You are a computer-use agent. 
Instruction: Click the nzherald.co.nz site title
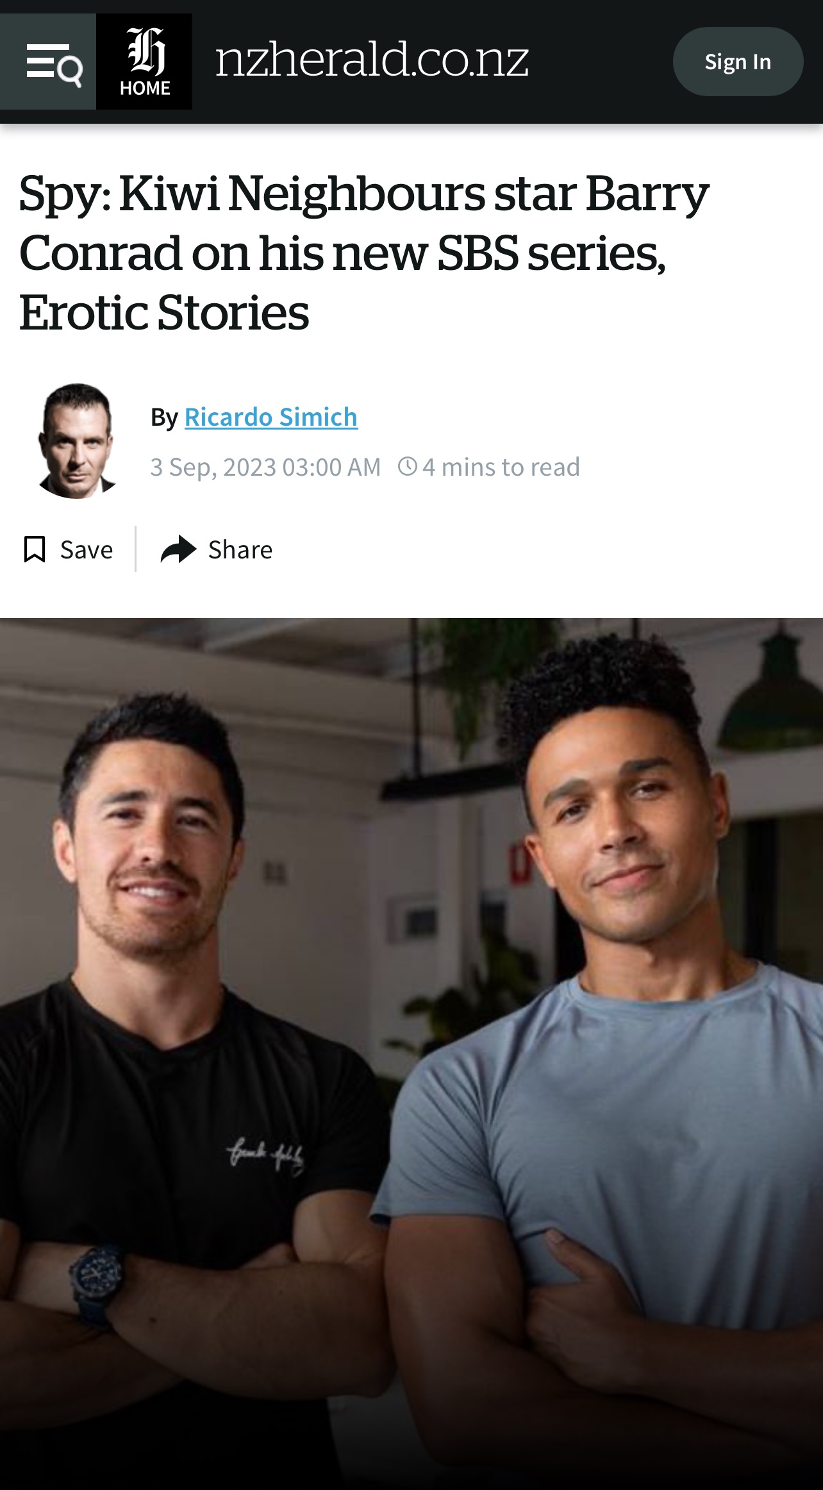372,60
